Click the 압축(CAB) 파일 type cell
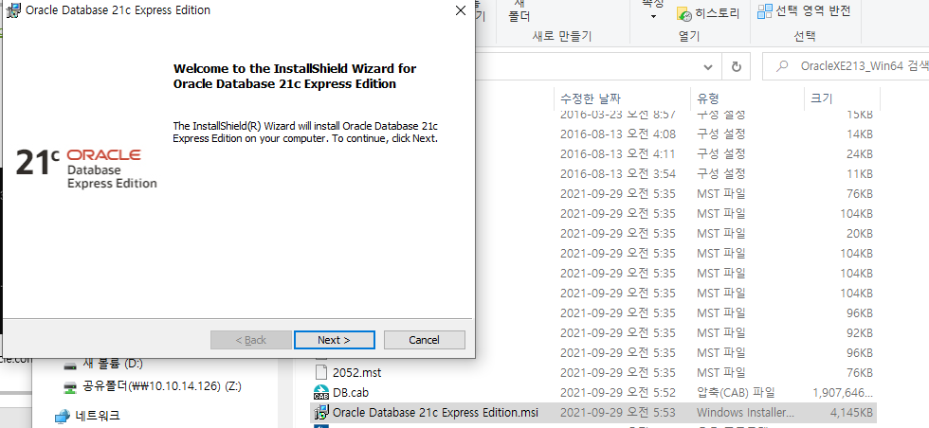 click(x=736, y=392)
